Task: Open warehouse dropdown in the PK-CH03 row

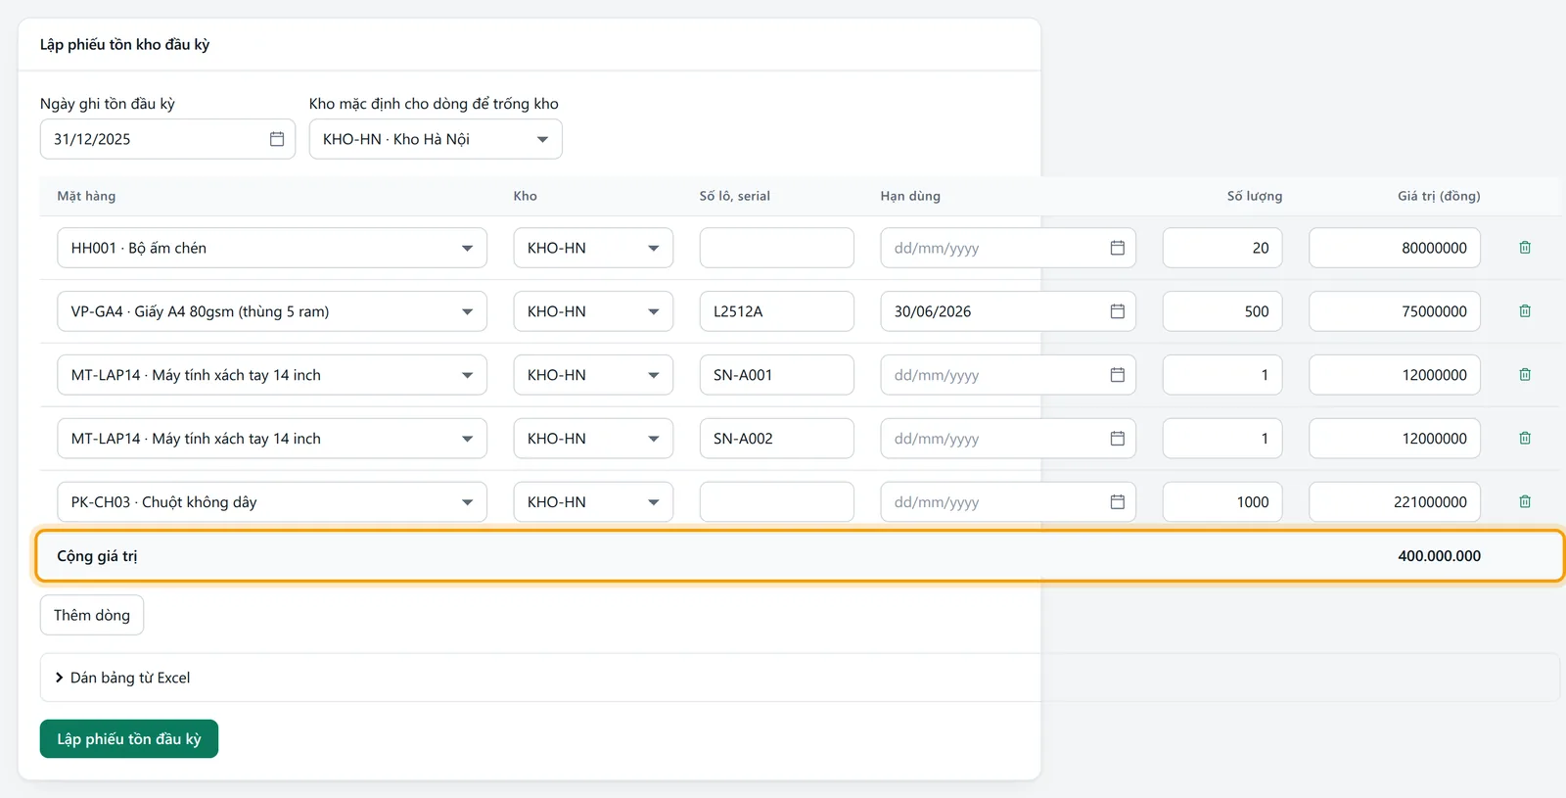Action: tap(593, 502)
